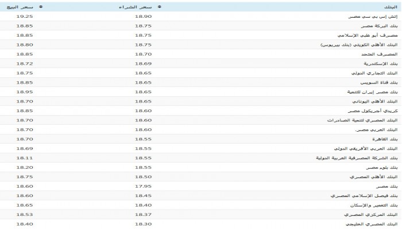Screen dimensions: 402x229
Task: Select bank name البنك العربي الأفريقي الدولي
Action: pyautogui.click(x=366, y=149)
